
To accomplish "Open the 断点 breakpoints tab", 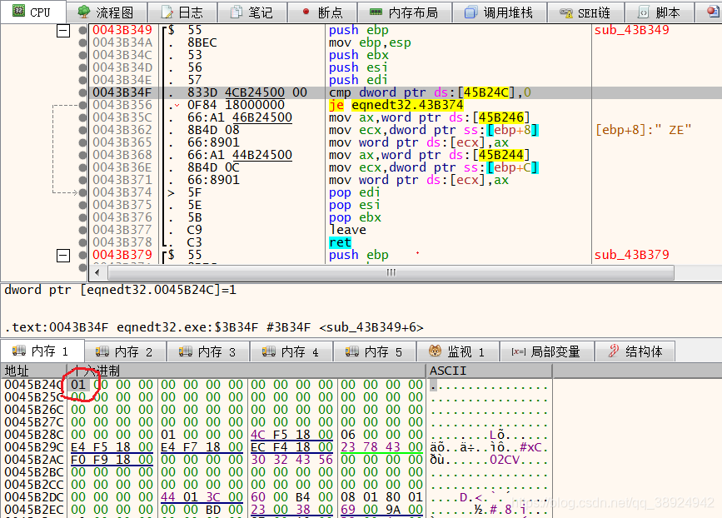I will coord(322,12).
